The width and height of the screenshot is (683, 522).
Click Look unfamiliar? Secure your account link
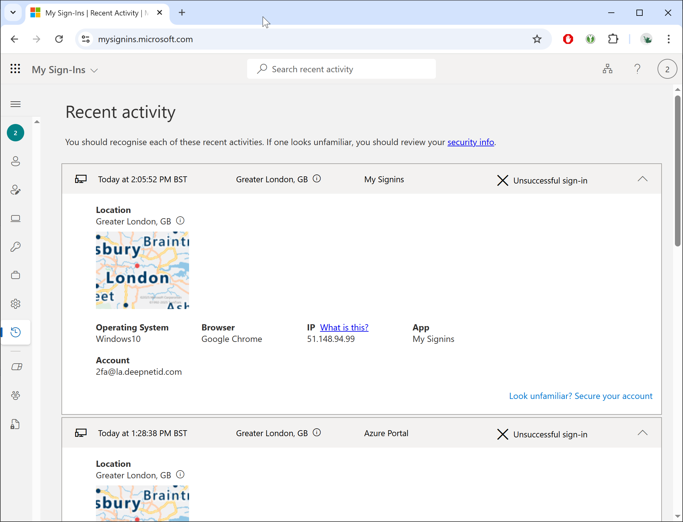coord(580,396)
